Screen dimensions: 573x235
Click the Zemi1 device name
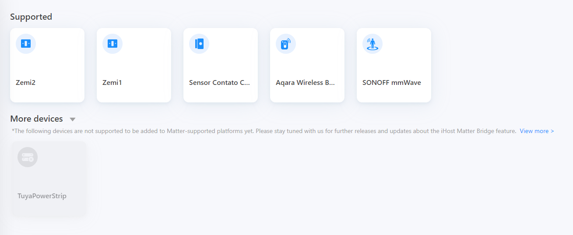112,83
